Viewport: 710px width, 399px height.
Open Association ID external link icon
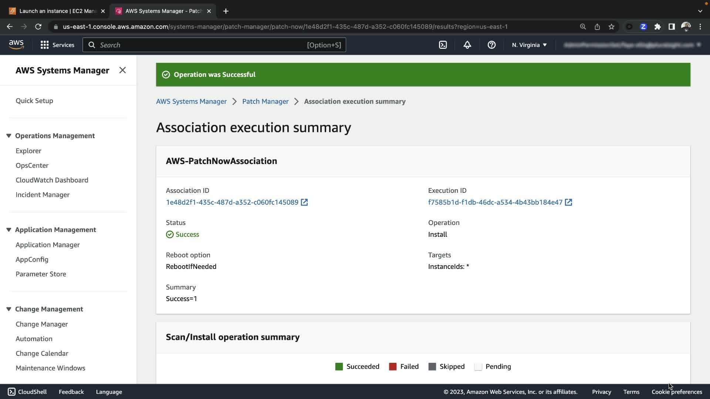pyautogui.click(x=304, y=202)
